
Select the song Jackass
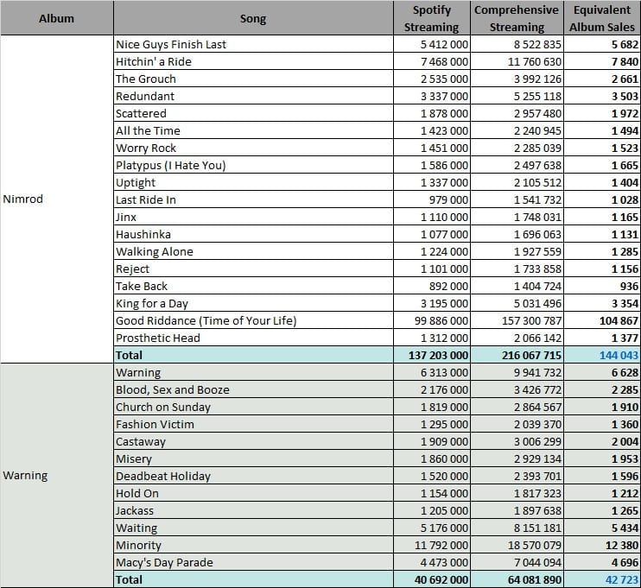[253, 510]
